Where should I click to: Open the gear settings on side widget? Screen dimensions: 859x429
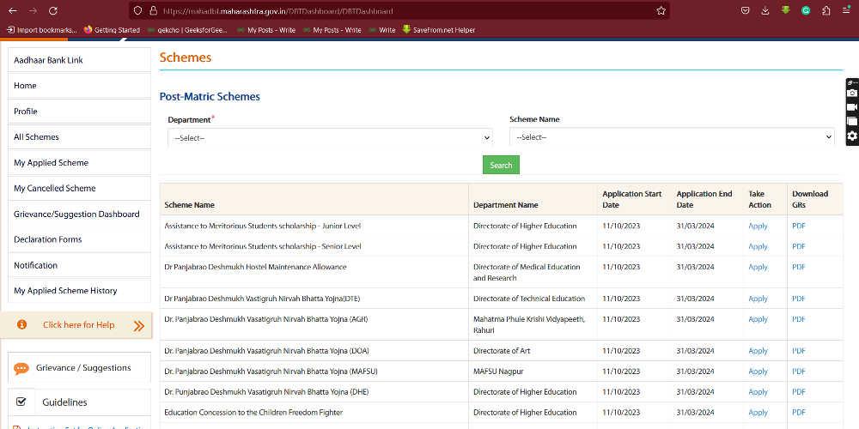[852, 136]
